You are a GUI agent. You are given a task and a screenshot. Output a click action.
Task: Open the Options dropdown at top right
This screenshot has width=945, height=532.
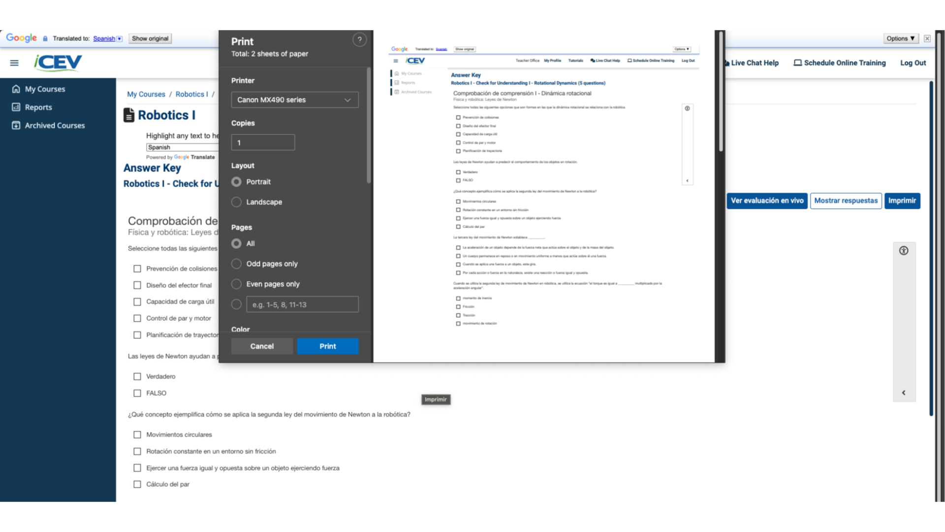[900, 38]
